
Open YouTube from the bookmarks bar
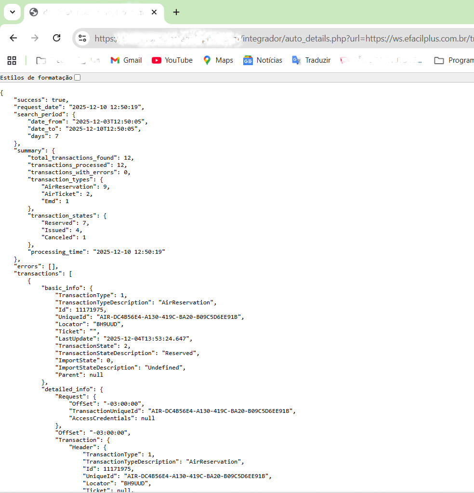tap(172, 60)
